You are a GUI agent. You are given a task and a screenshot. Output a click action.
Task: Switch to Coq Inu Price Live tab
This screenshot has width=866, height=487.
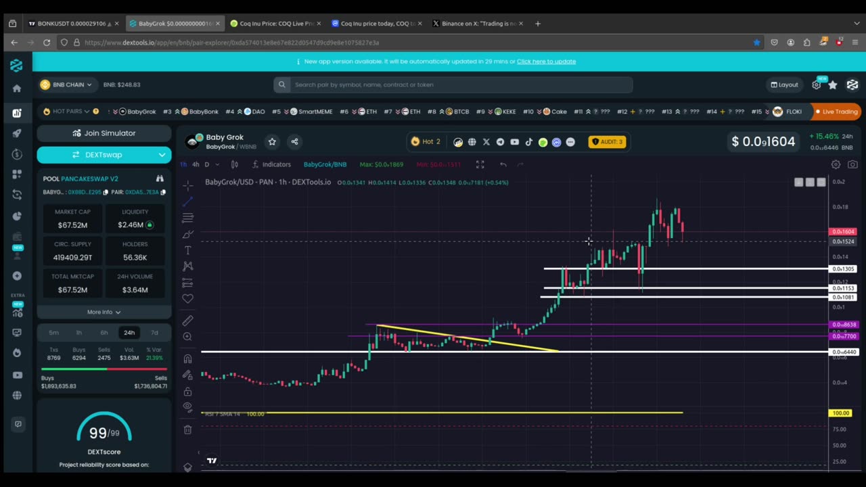[276, 24]
